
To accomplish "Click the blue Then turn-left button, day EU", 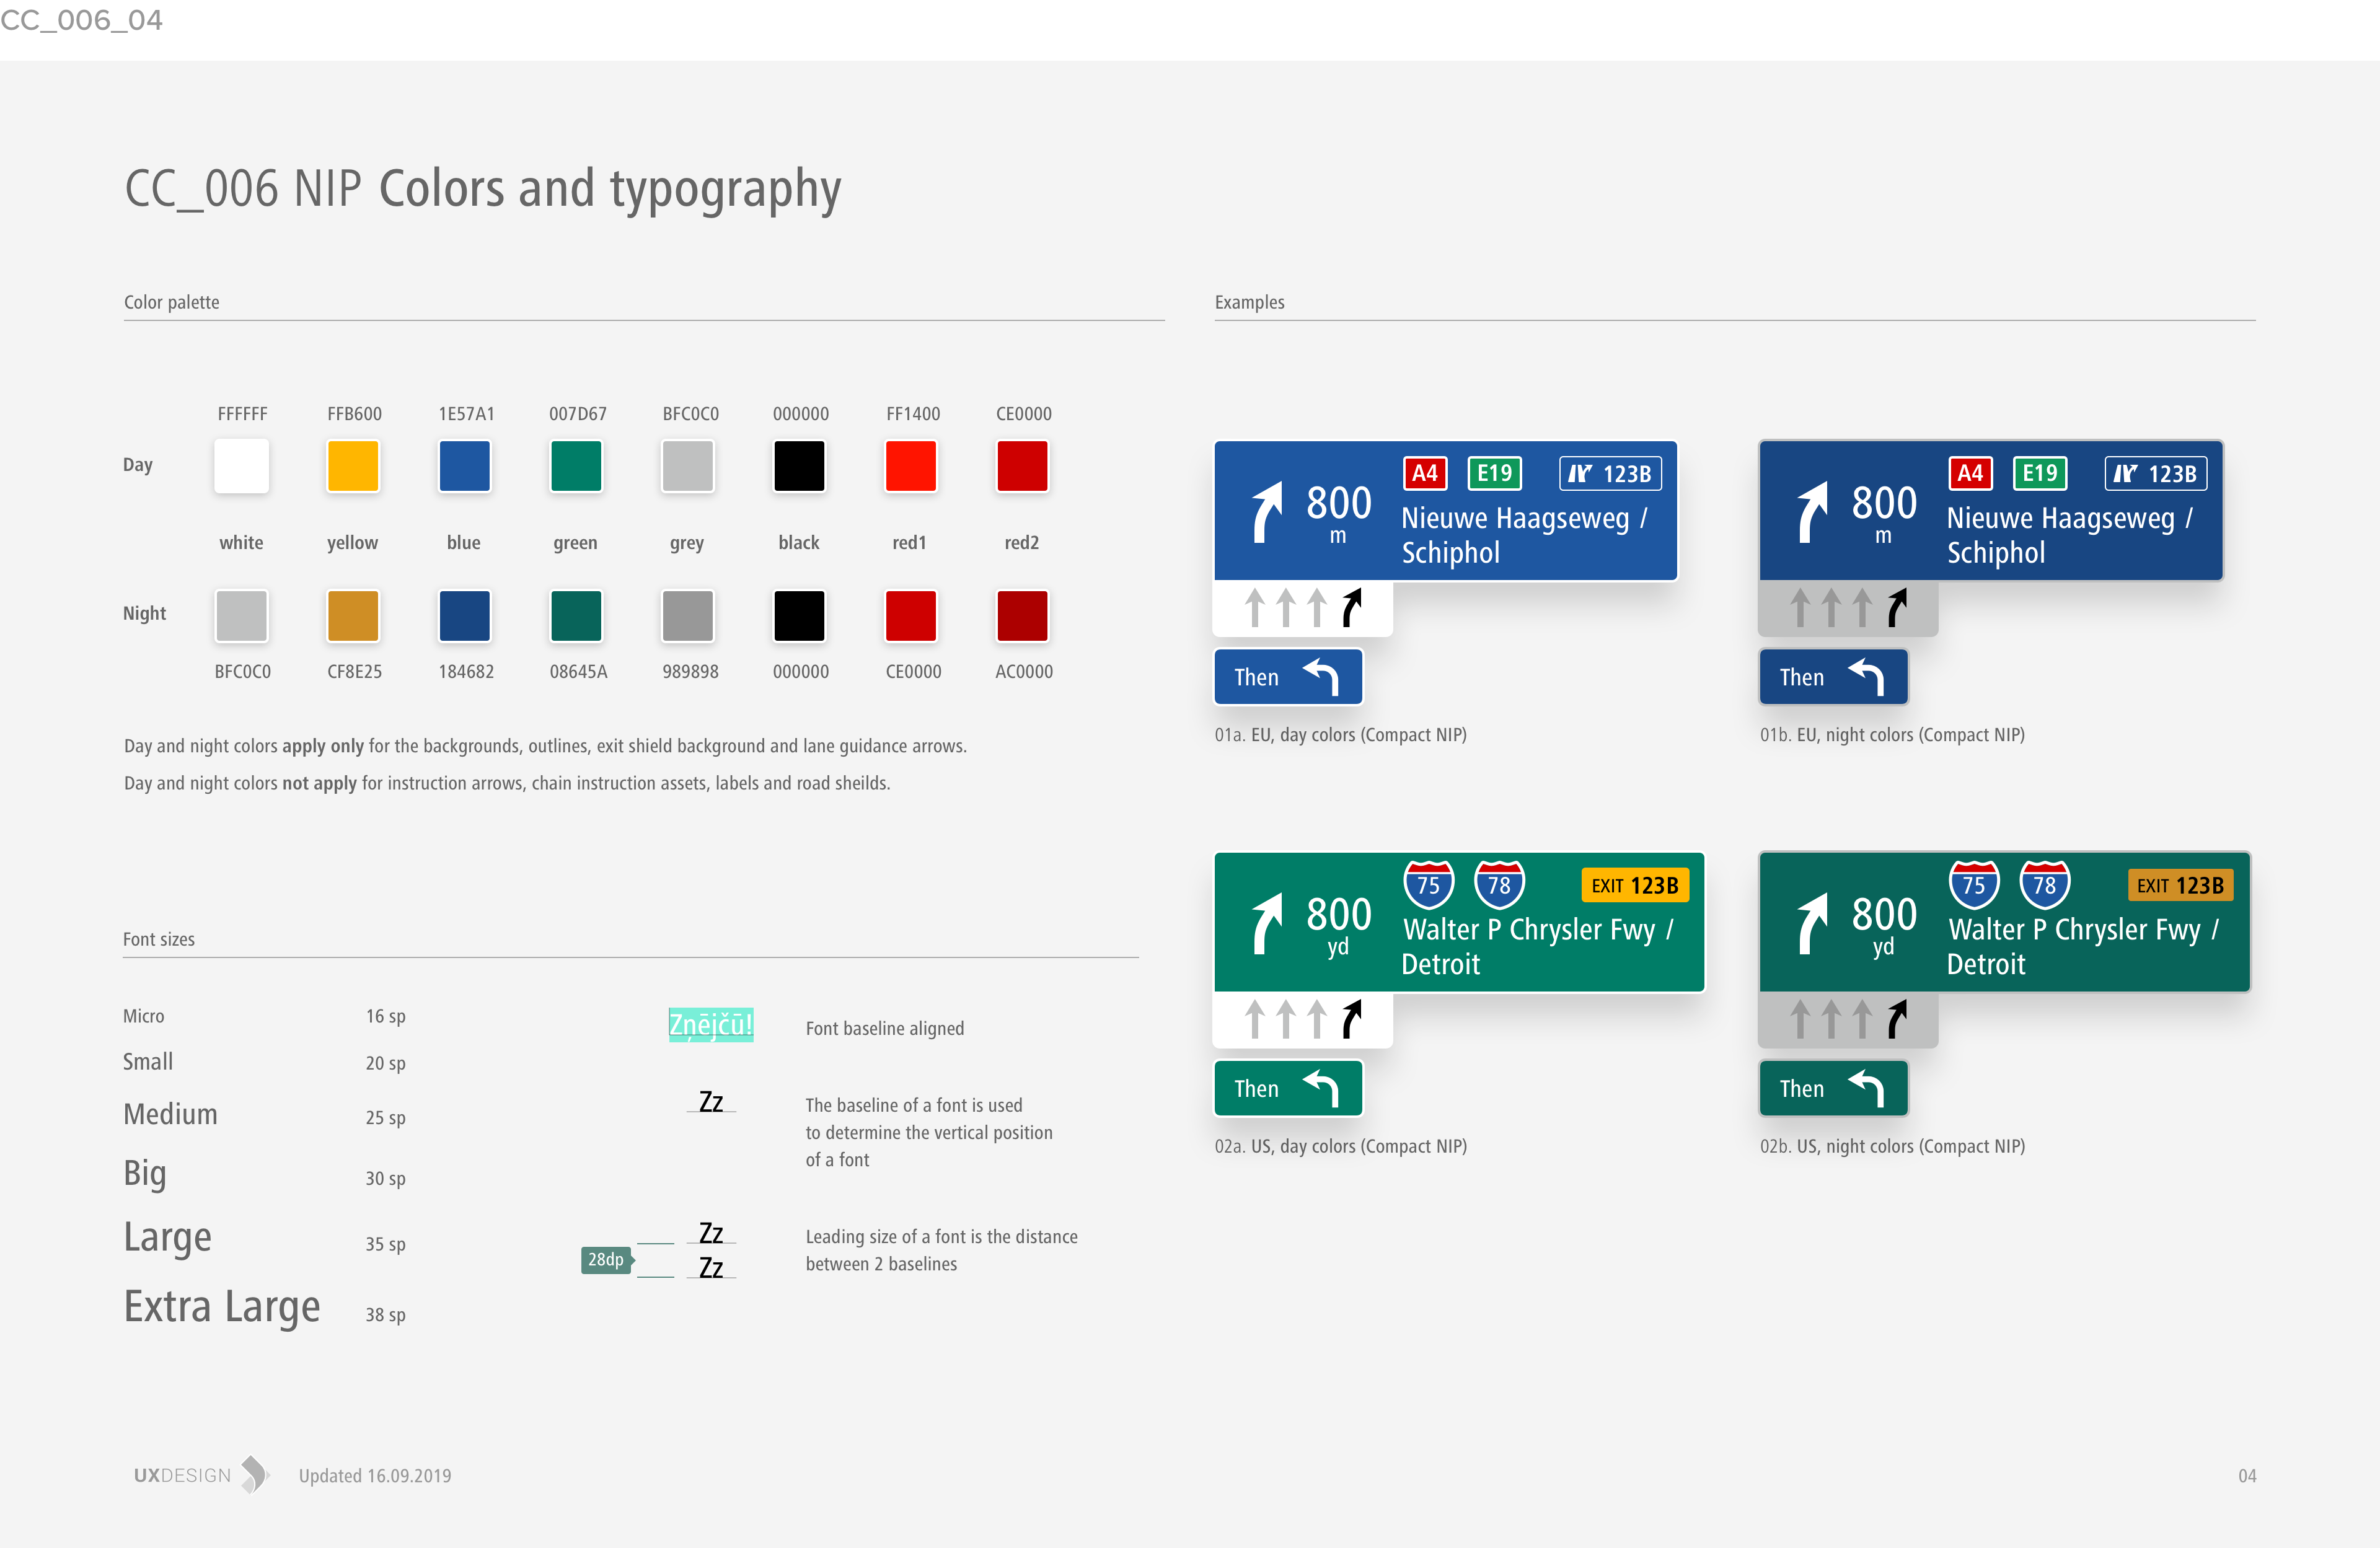I will click(1287, 677).
